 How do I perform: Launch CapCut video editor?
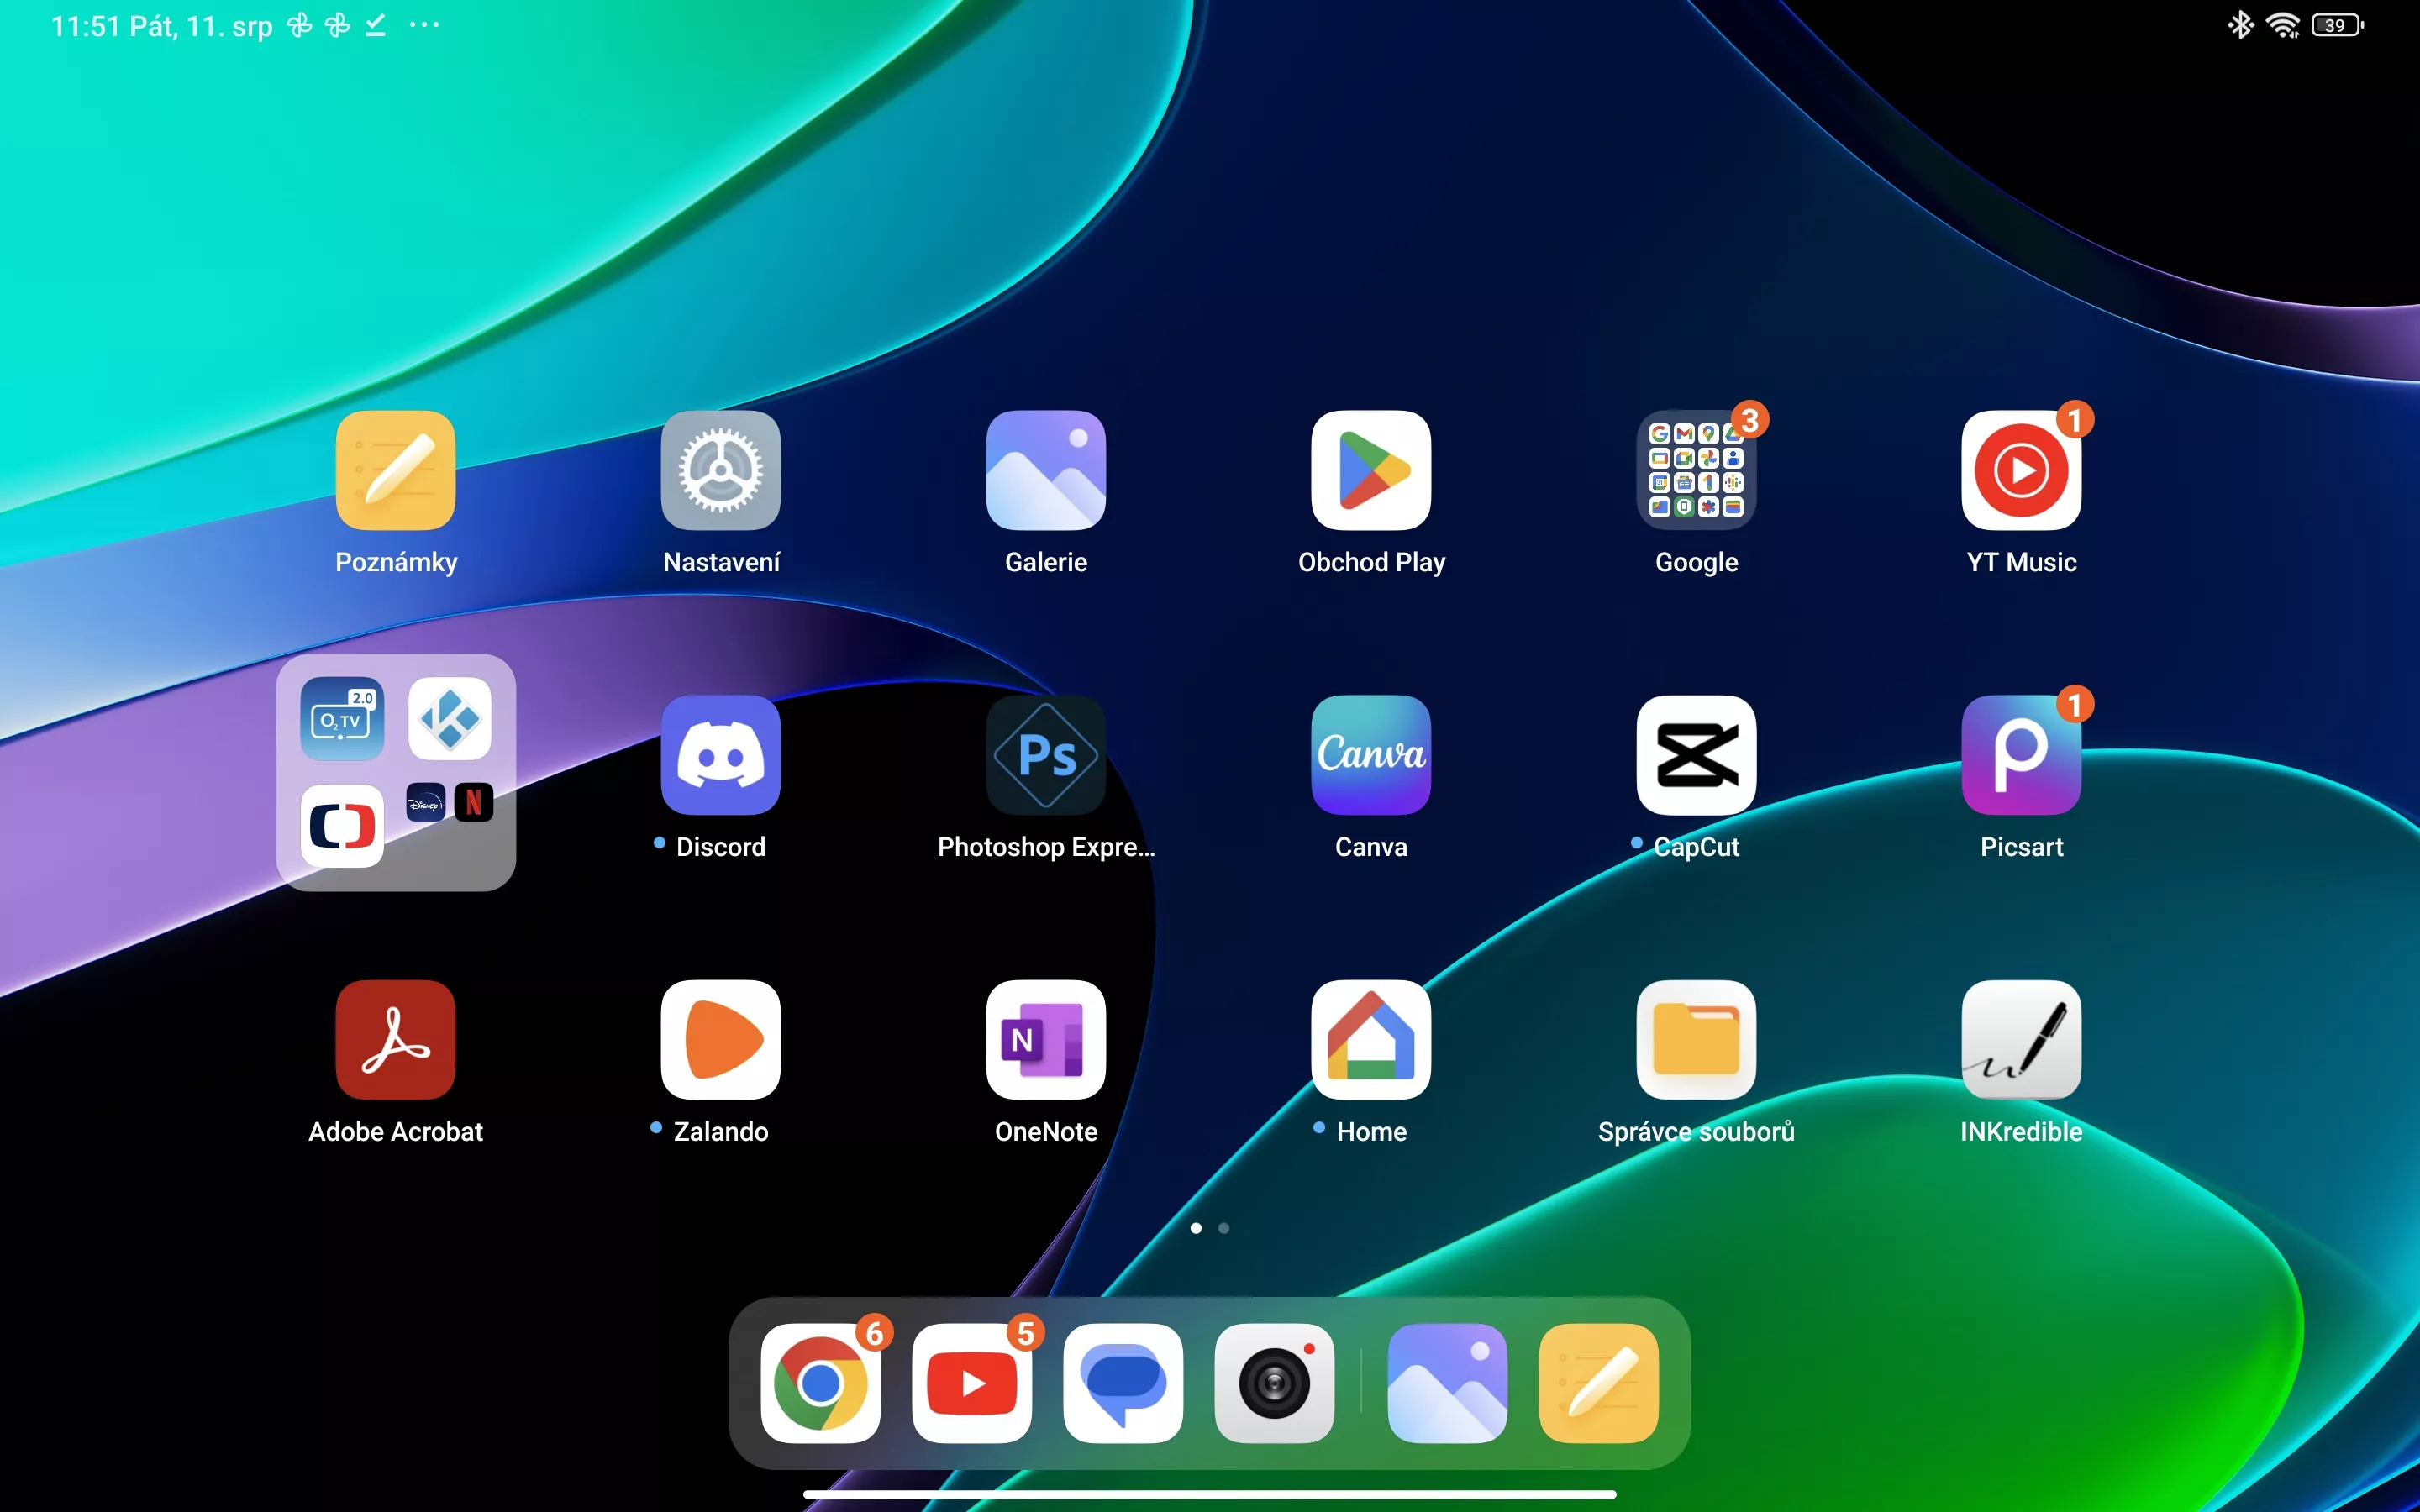click(1696, 755)
